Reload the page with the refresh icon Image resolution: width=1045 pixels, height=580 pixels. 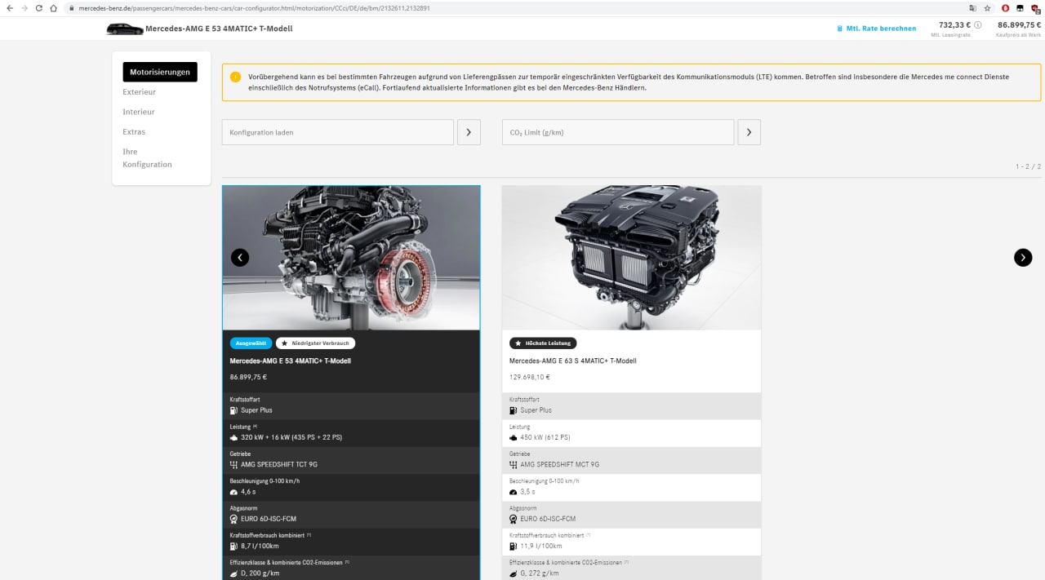(x=38, y=7)
